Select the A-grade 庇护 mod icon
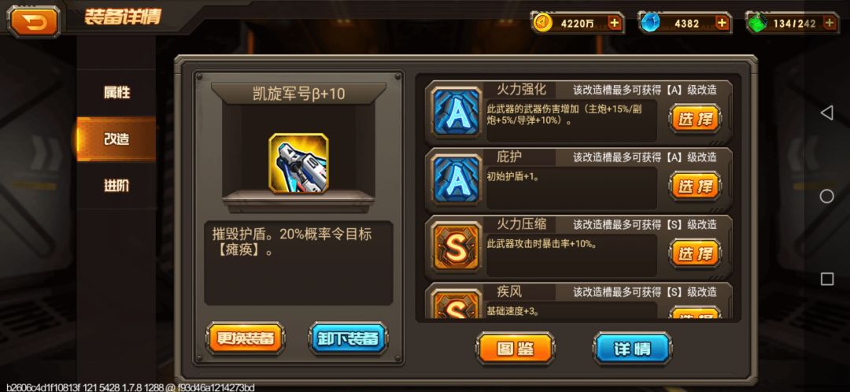Screen dimensions: 850x392 tap(456, 179)
